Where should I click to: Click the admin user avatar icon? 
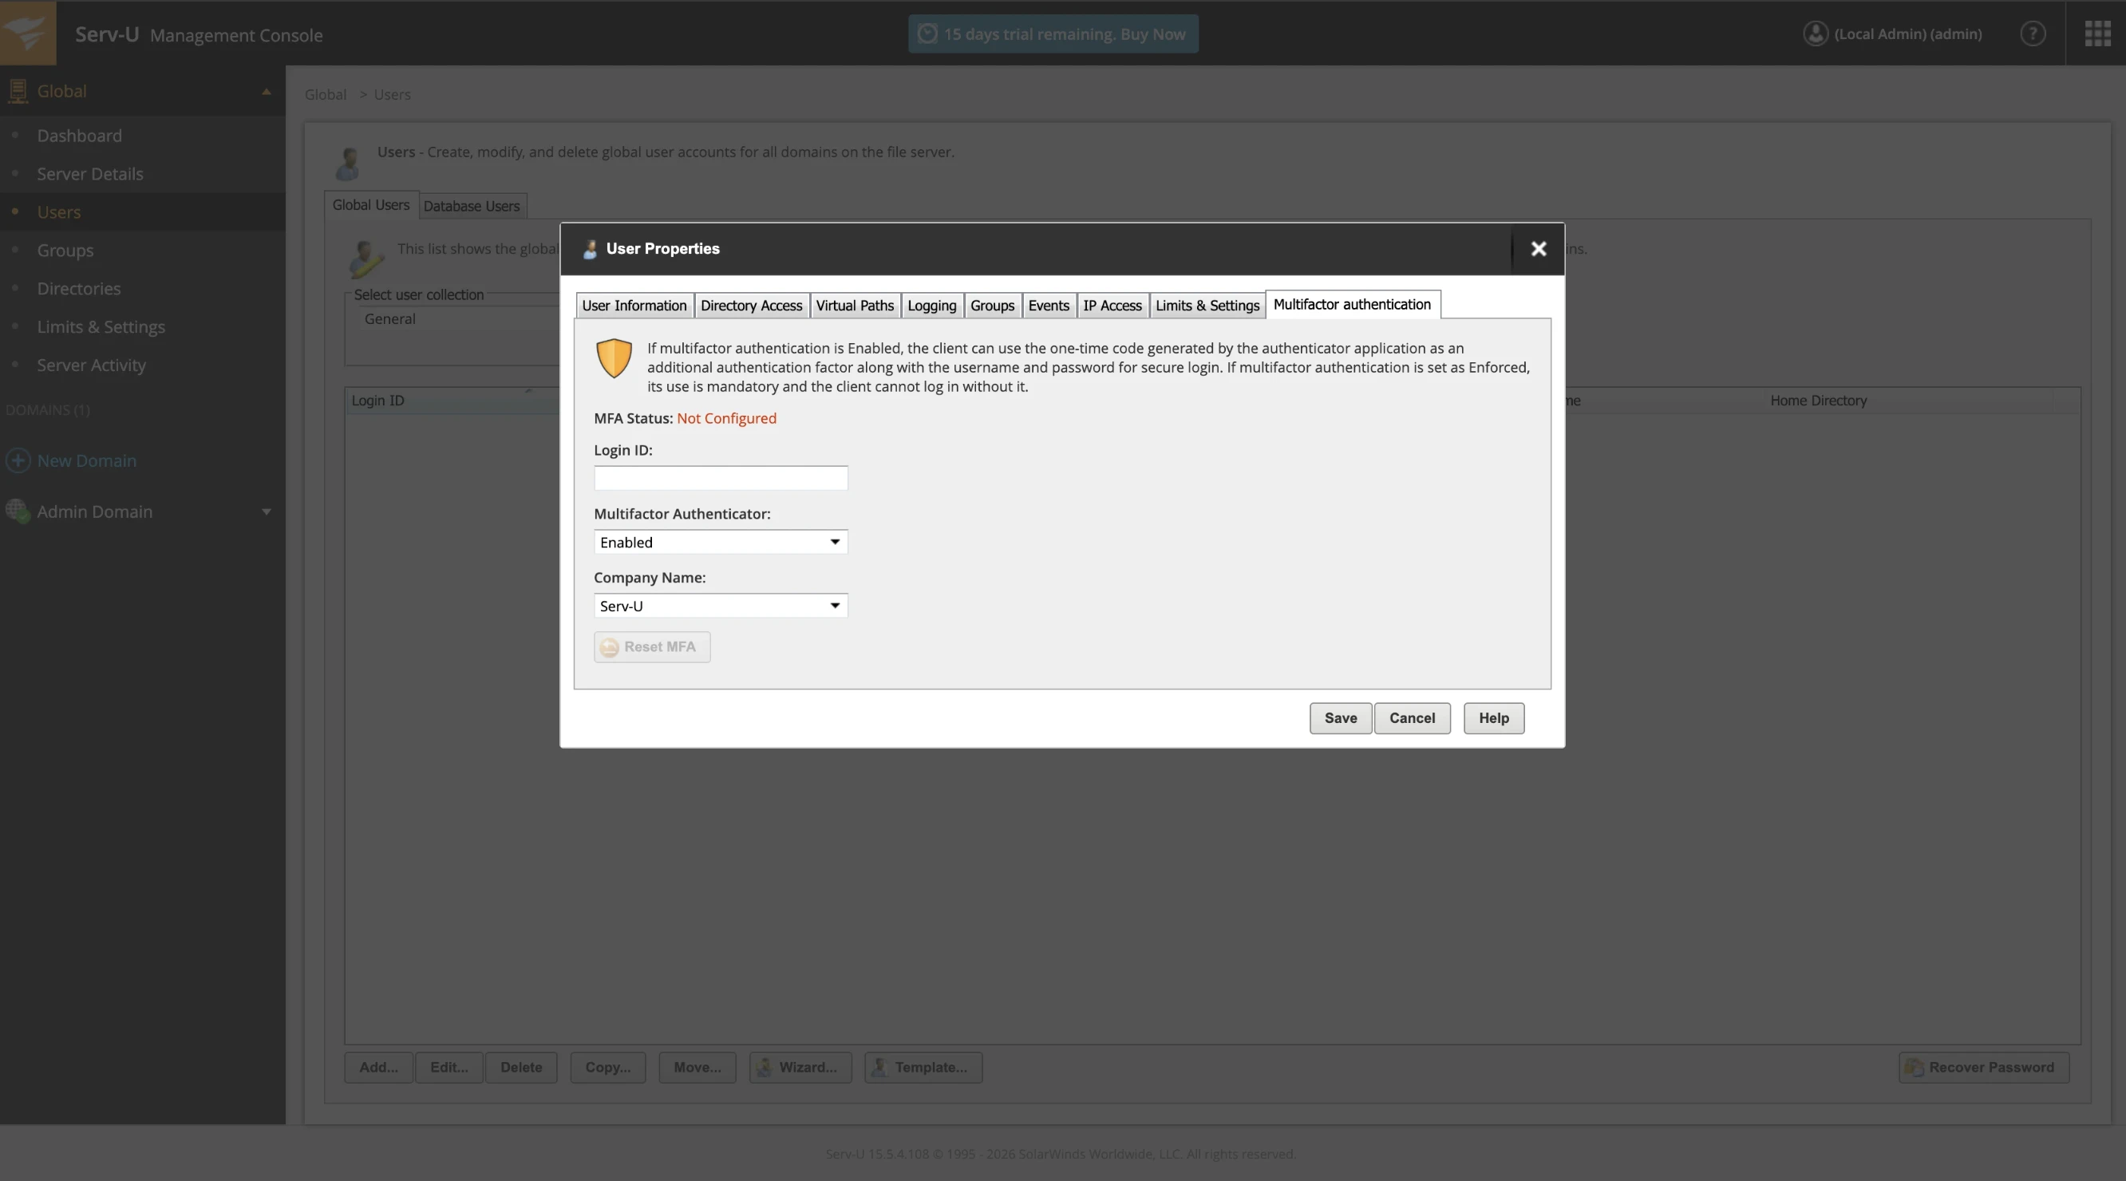pyautogui.click(x=1815, y=34)
